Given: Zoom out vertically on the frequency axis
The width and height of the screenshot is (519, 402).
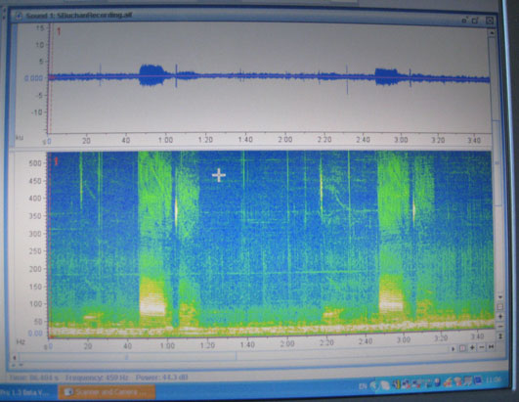Looking at the screenshot, I should click(x=500, y=327).
